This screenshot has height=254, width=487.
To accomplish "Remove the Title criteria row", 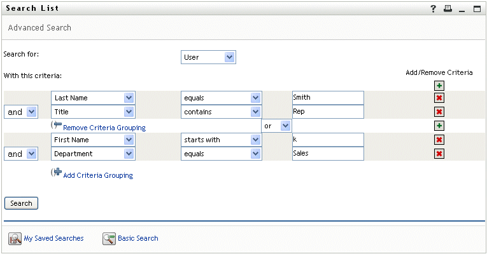I will click(439, 112).
